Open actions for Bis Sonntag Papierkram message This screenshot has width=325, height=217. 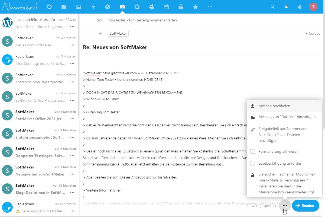72,63
